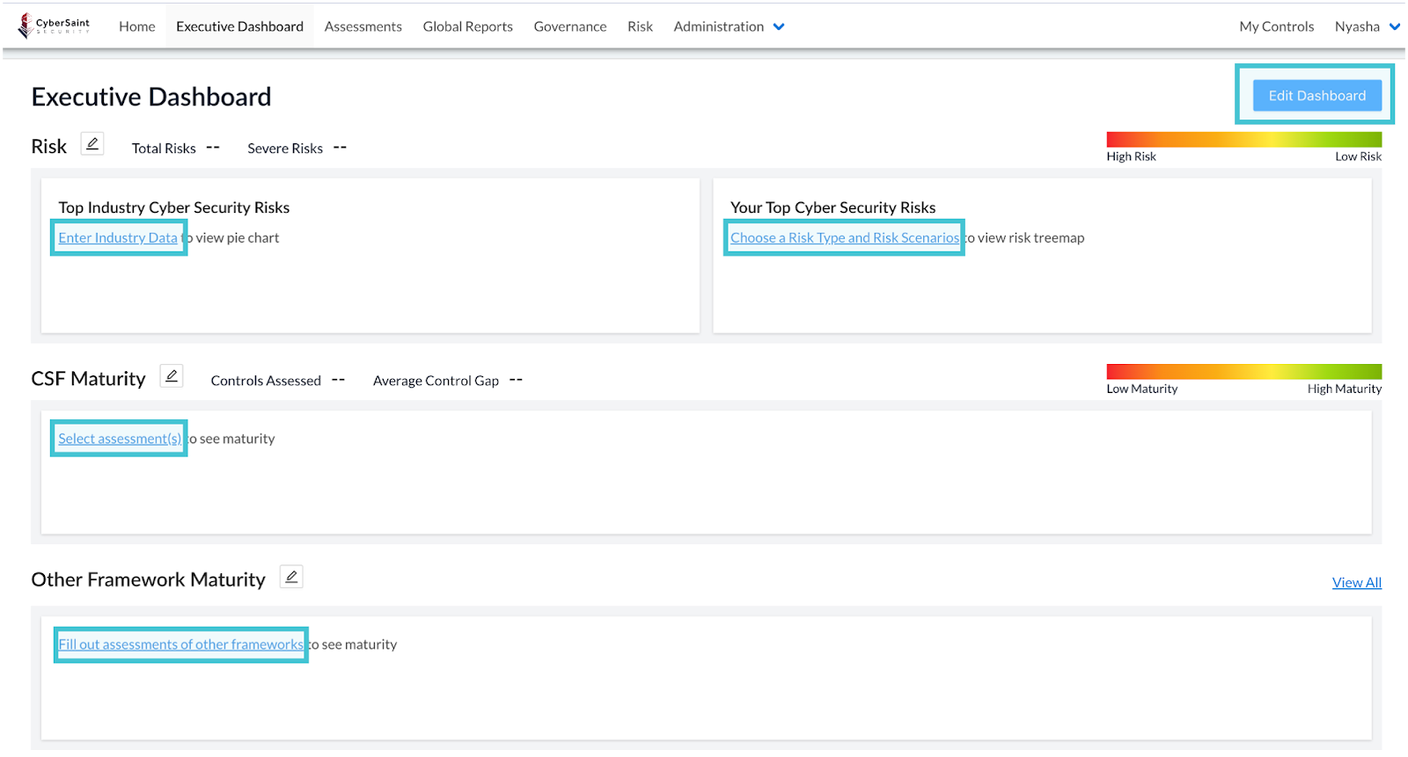
Task: Click the Low Maturity legend label
Action: coord(1142,389)
